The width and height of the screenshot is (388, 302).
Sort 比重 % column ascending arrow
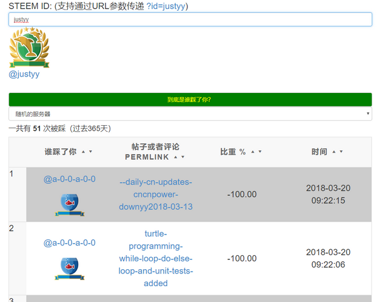click(x=253, y=151)
